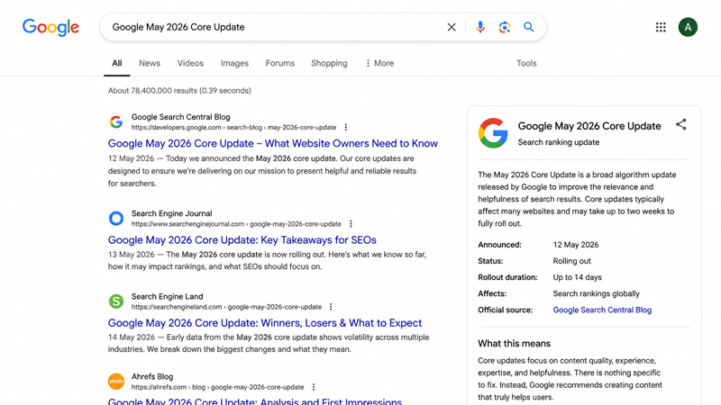The width and height of the screenshot is (721, 405).
Task: Open the Tools options
Action: 526,63
